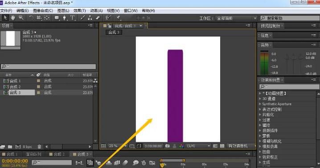
Task: Toggle the Always Preview This View button
Action: pos(103,146)
